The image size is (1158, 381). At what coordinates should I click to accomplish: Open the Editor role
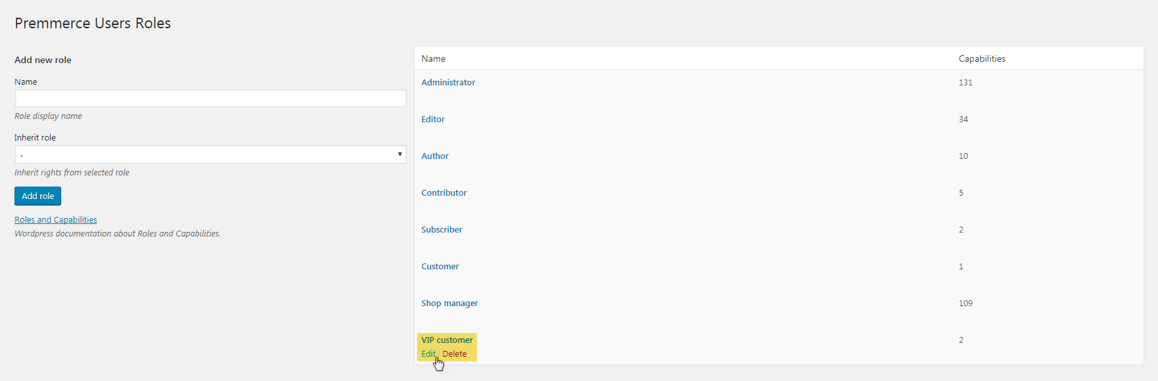pyautogui.click(x=433, y=119)
